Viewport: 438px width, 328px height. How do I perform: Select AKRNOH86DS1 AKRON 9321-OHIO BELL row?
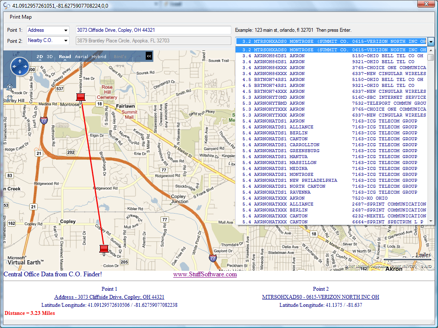(332, 62)
